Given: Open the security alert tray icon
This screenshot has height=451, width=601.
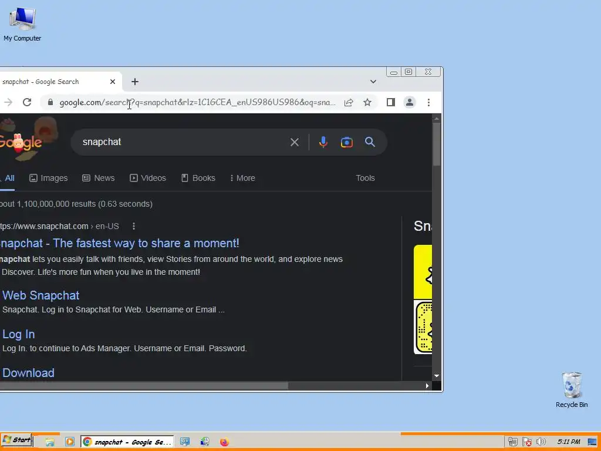Looking at the screenshot, I should tap(527, 442).
